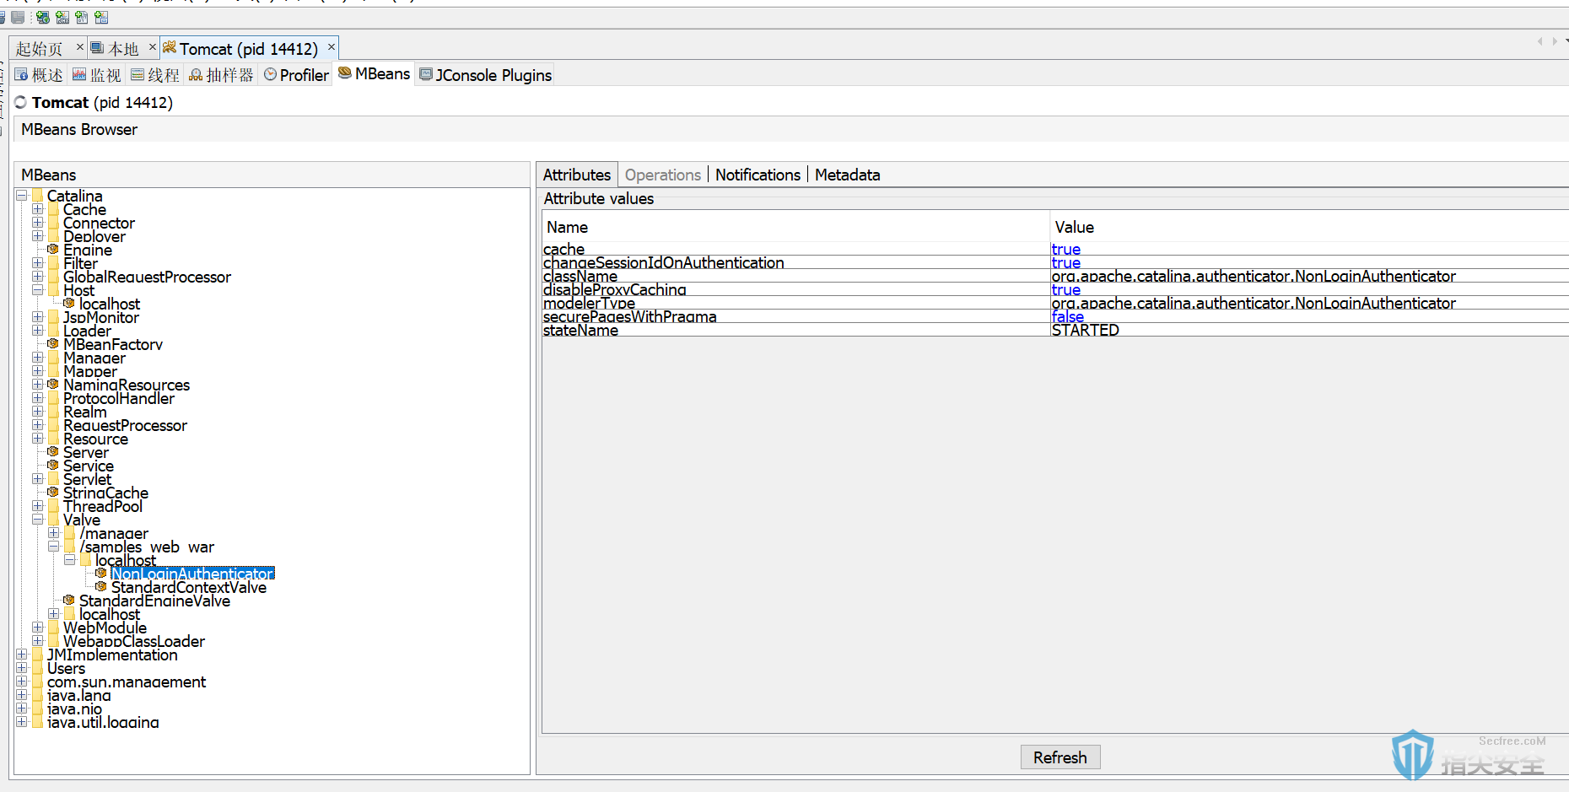The width and height of the screenshot is (1569, 792).
Task: Switch to the 本地 document tab
Action: pyautogui.click(x=123, y=49)
